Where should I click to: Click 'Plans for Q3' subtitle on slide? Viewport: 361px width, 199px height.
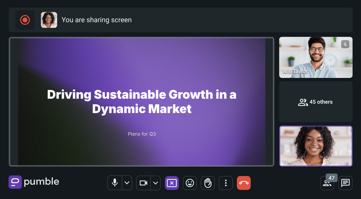(142, 134)
